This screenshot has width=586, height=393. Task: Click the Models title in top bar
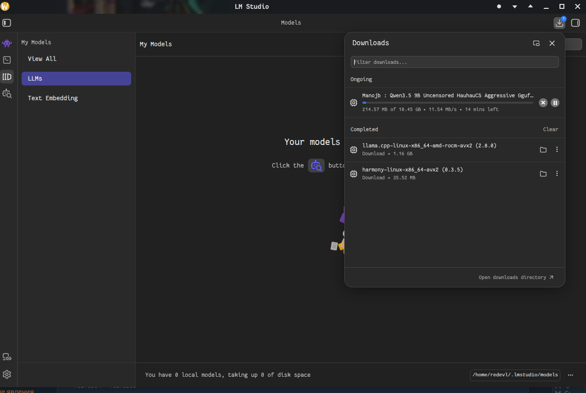pyautogui.click(x=291, y=23)
